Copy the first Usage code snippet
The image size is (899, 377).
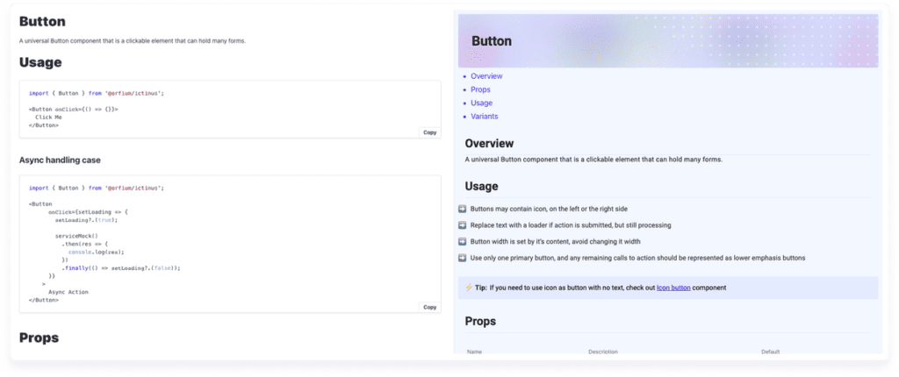[429, 132]
